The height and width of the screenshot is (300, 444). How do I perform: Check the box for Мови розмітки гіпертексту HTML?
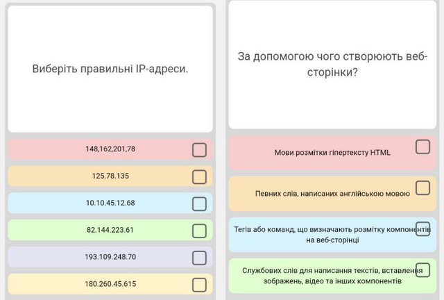point(422,147)
